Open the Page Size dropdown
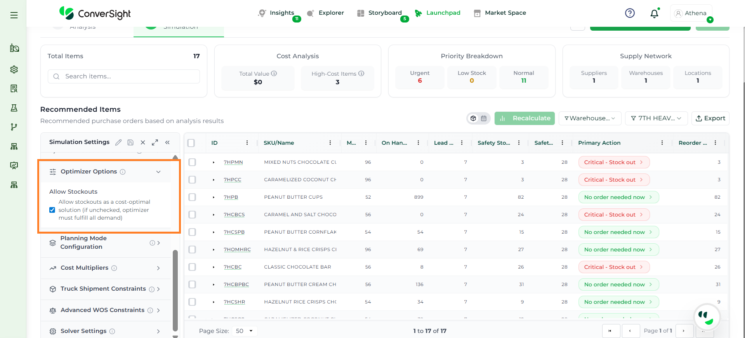The height and width of the screenshot is (338, 745). pyautogui.click(x=245, y=331)
